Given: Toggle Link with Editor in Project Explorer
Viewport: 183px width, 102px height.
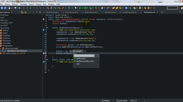Looking at the screenshot, I should point(25,12).
